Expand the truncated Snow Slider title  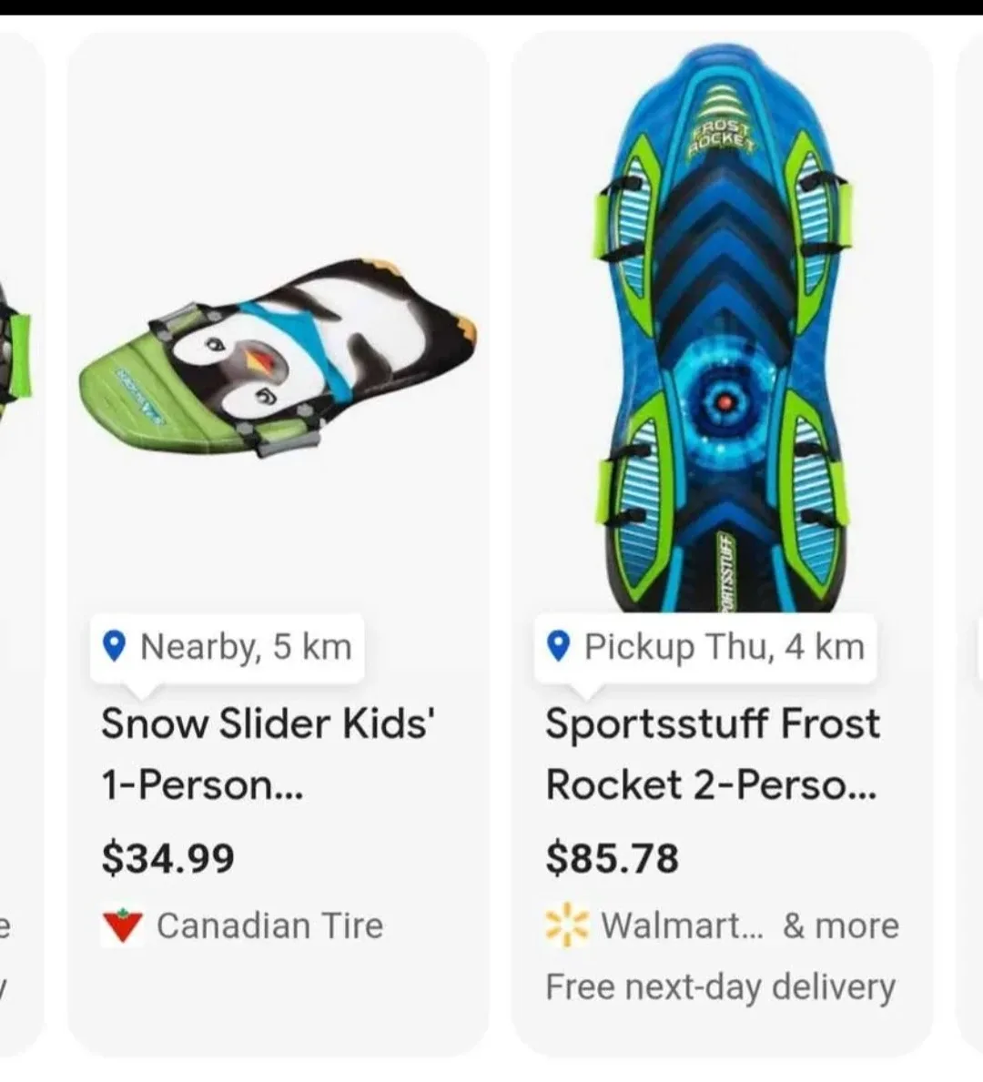tap(269, 753)
